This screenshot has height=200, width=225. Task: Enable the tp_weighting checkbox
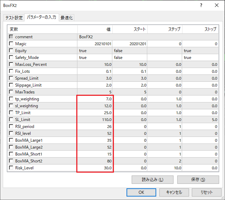(11, 99)
